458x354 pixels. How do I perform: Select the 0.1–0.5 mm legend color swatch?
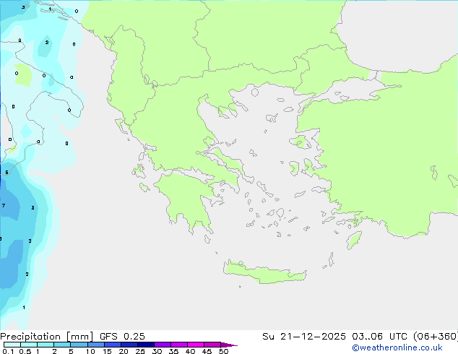[x=12, y=345]
